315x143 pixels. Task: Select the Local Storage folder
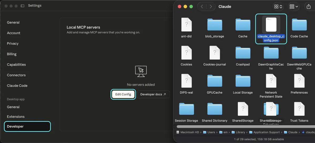(243, 84)
